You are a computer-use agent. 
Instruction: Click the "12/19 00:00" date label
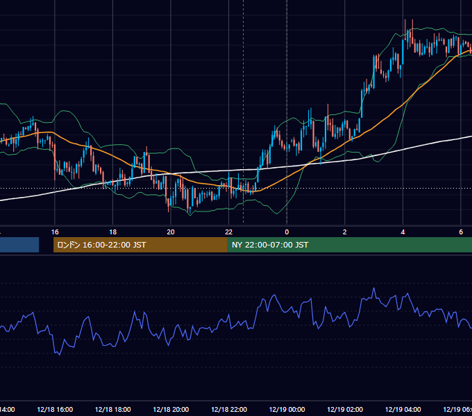[287, 409]
